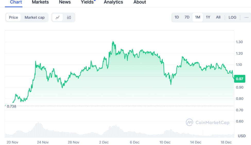Viewport: 251px width, 145px height.
Task: Enable LOG scale on chart
Action: tap(232, 17)
